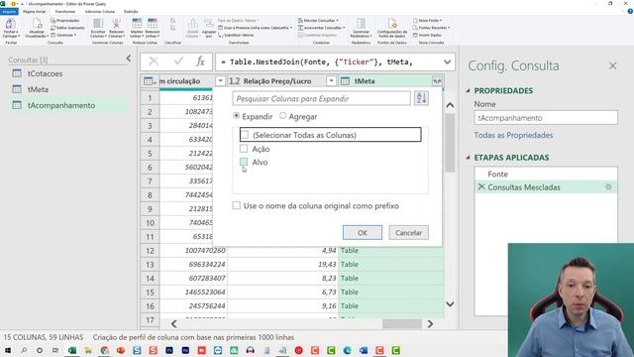
Task: Open Configurações da fonte de dados
Action: point(392,28)
